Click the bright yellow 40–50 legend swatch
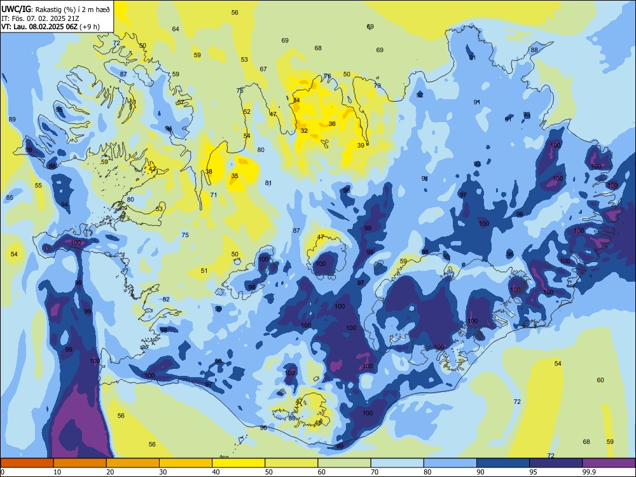The height and width of the screenshot is (477, 636). (238, 463)
